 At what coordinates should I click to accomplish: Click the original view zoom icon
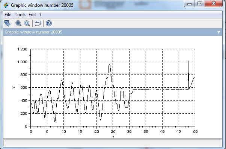point(27,23)
